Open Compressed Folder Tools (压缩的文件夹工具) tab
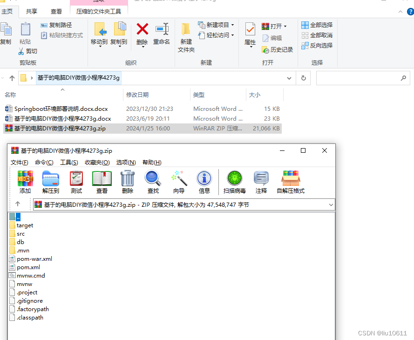The image size is (414, 340). point(98,12)
